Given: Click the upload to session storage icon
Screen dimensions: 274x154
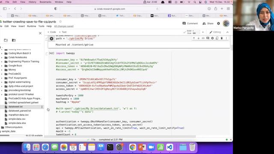Looking at the screenshot, I should pyautogui.click(x=6, y=40).
